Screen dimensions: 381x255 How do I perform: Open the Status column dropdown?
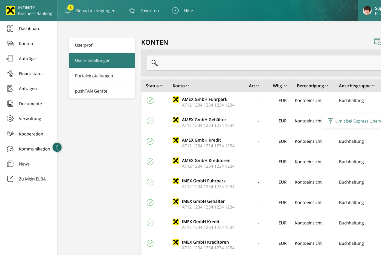(x=154, y=86)
